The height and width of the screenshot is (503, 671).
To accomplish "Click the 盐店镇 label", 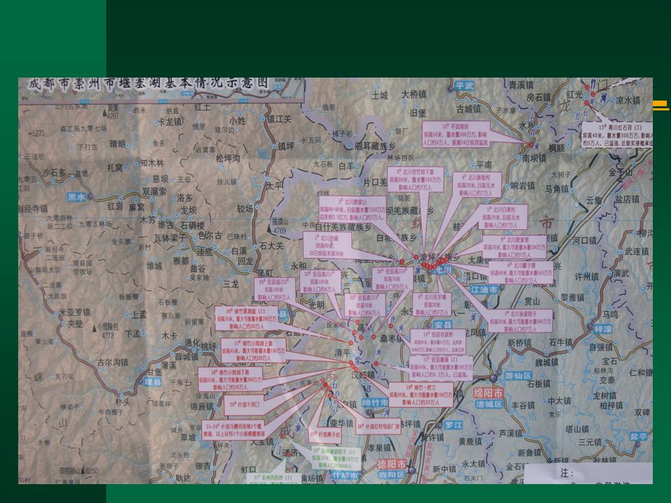I will [x=628, y=199].
